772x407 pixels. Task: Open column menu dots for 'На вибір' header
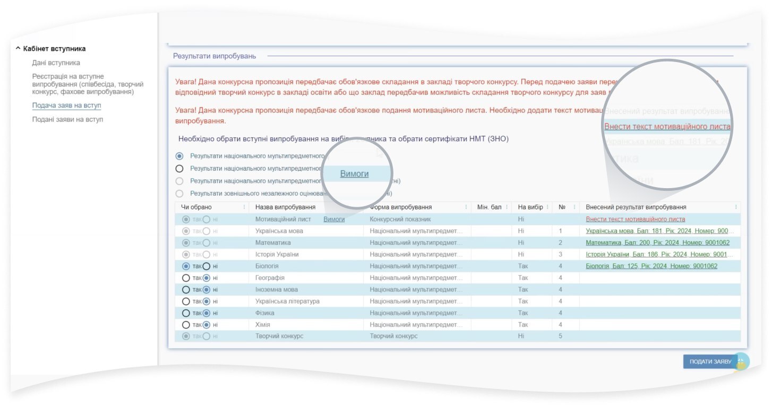pyautogui.click(x=547, y=207)
